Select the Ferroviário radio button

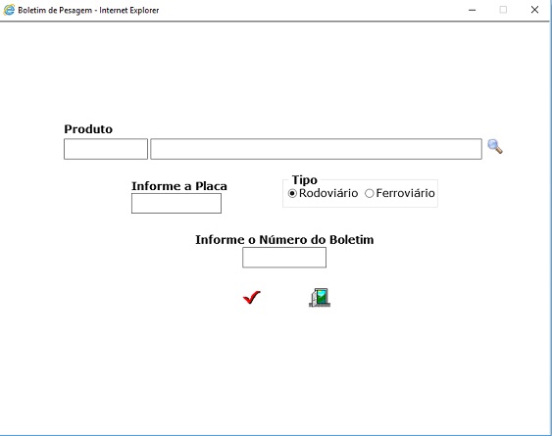[x=369, y=194]
